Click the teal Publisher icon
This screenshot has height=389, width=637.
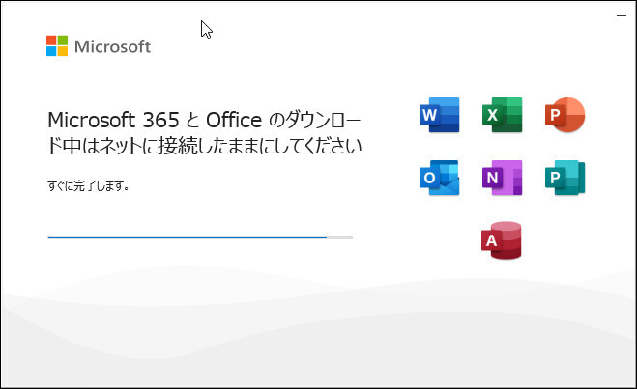(565, 178)
